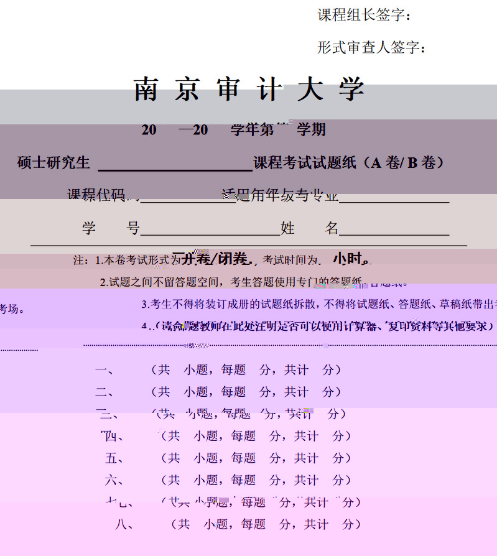Click the section line starting 二、

(218, 392)
